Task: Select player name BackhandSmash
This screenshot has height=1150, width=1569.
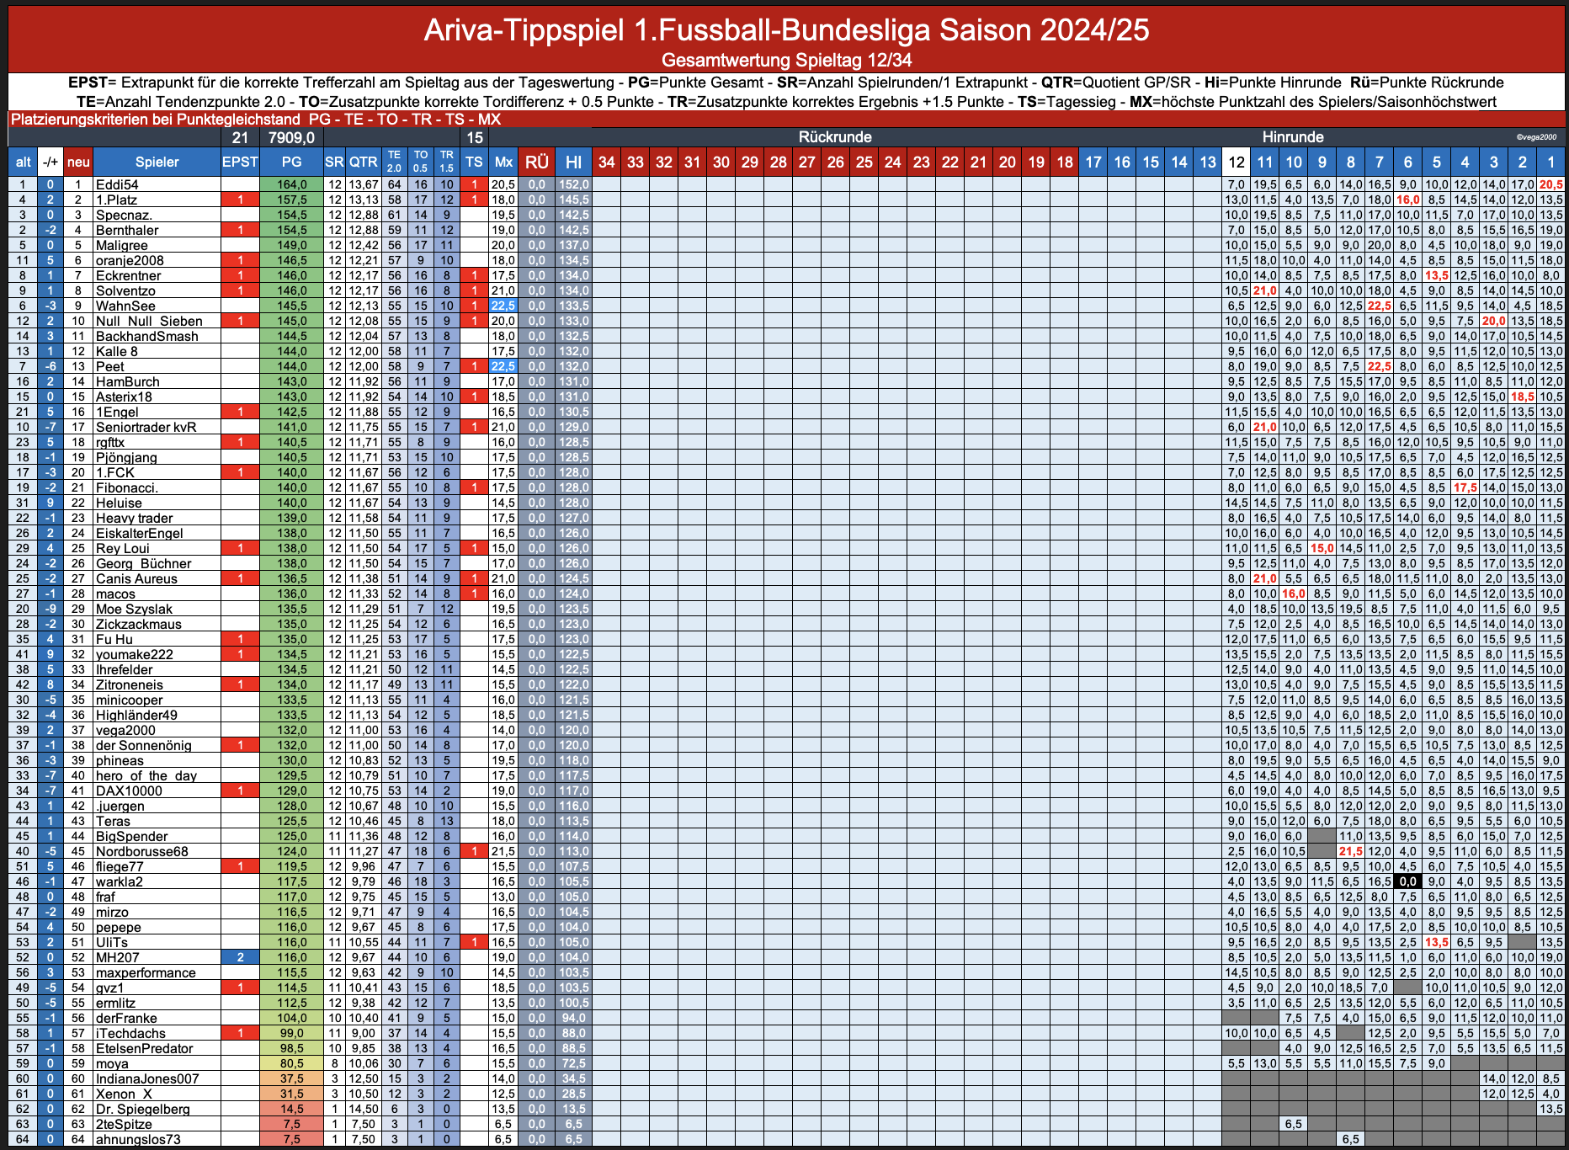Action: pos(147,336)
